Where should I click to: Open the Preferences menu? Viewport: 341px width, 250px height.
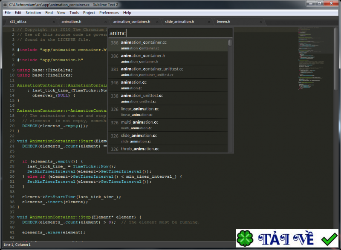pos(109,13)
